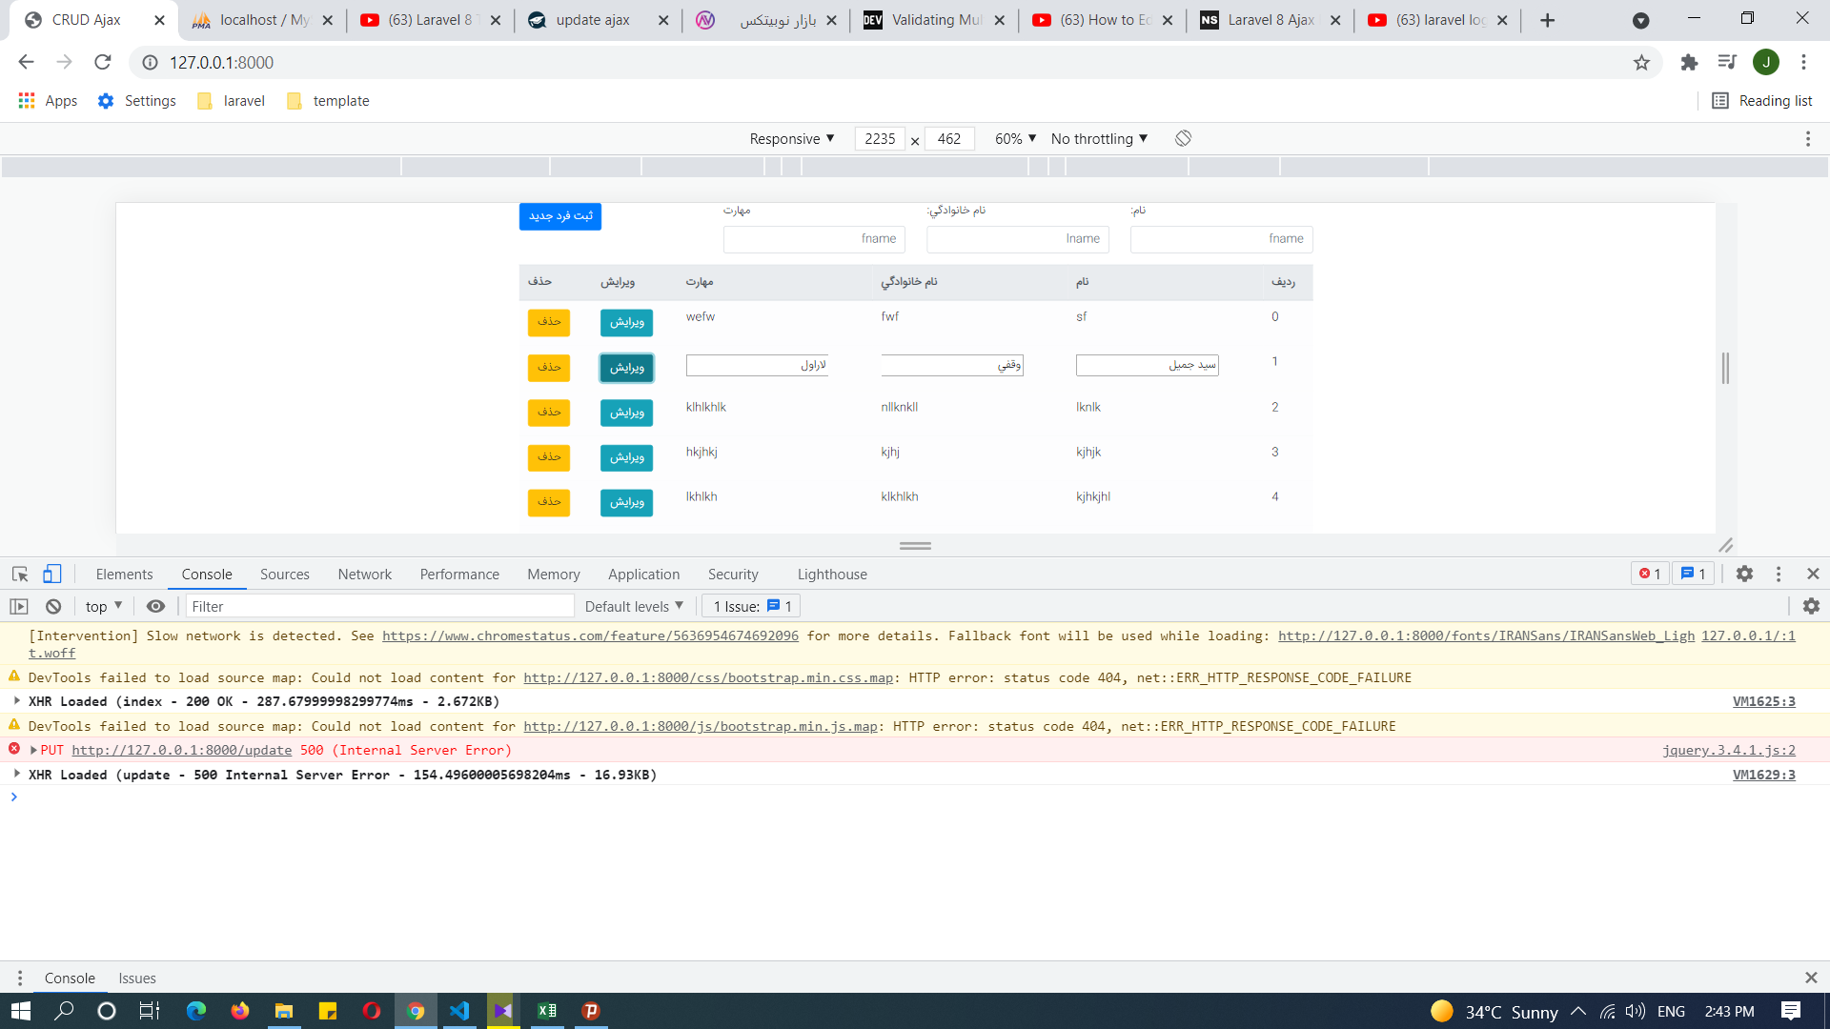Click the clear console icon
This screenshot has width=1830, height=1029.
pyautogui.click(x=53, y=606)
